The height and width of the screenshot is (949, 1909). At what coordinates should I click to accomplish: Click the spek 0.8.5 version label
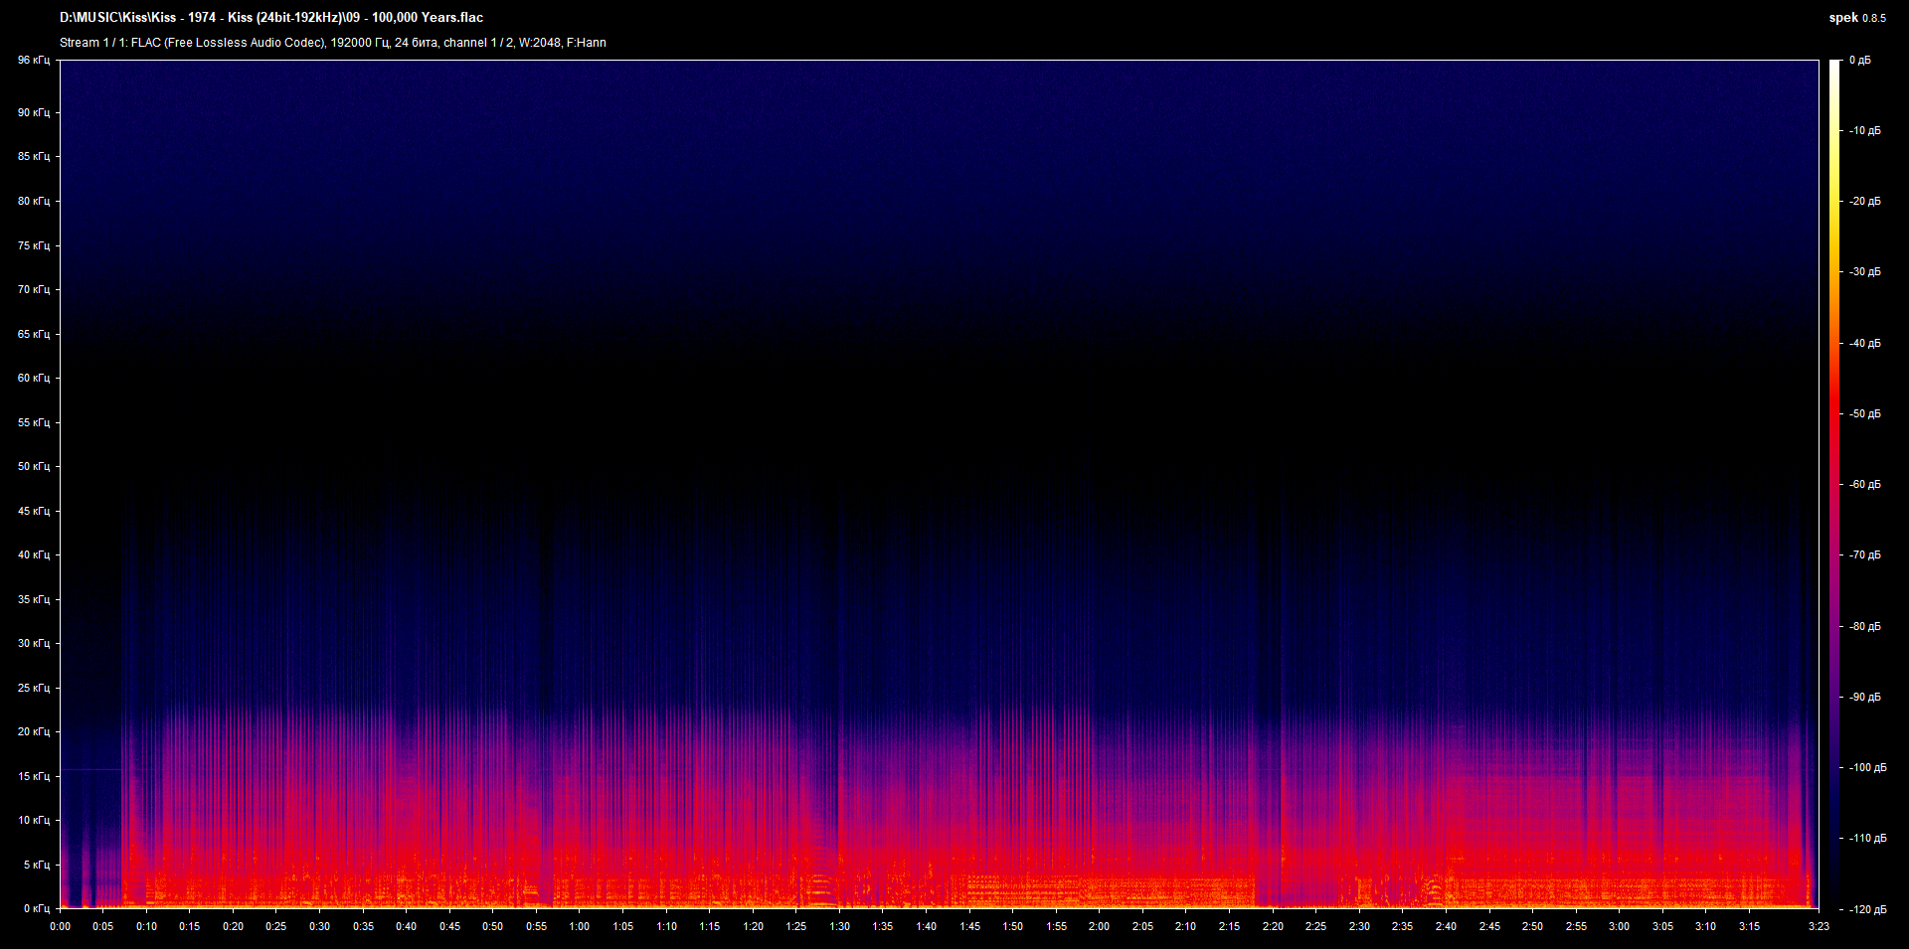(x=1856, y=18)
